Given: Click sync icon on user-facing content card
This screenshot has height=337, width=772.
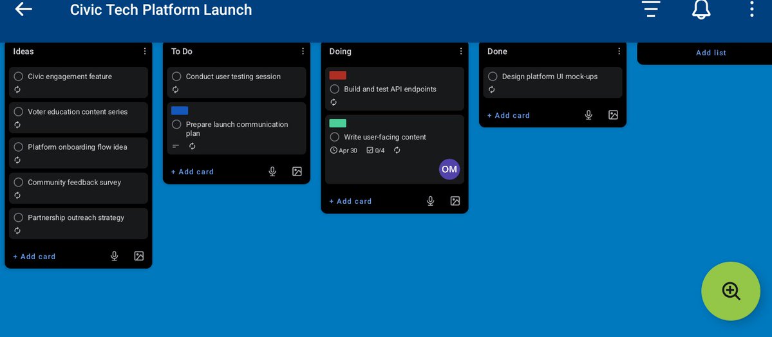Looking at the screenshot, I should point(397,150).
